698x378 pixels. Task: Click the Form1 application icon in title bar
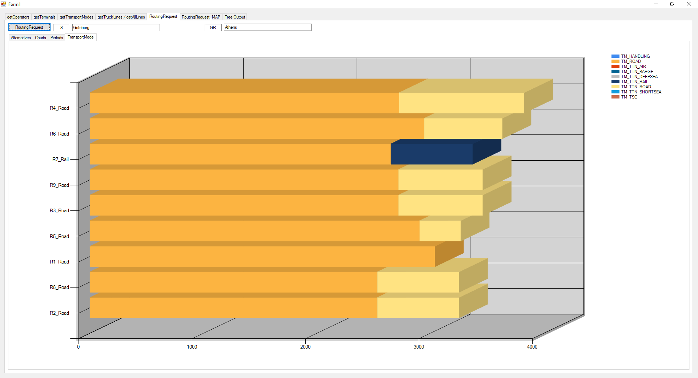[4, 4]
